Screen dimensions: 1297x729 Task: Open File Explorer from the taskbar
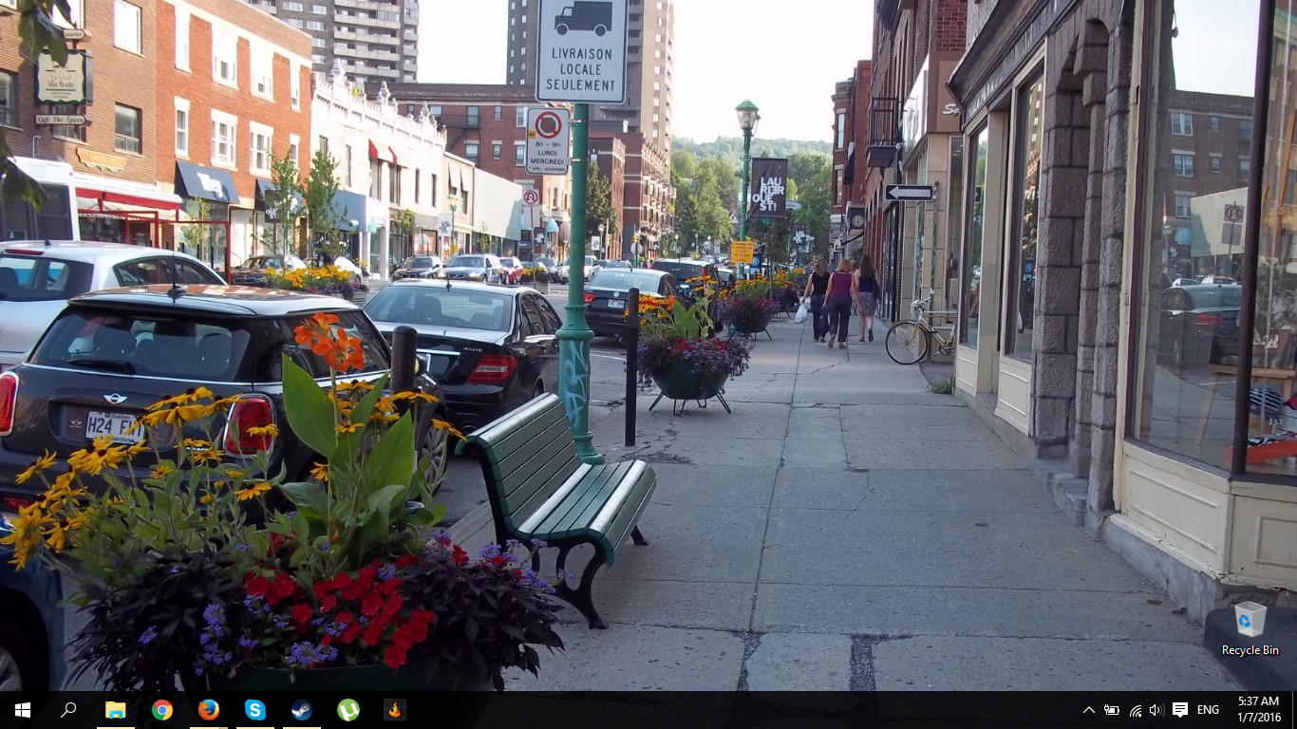[115, 710]
